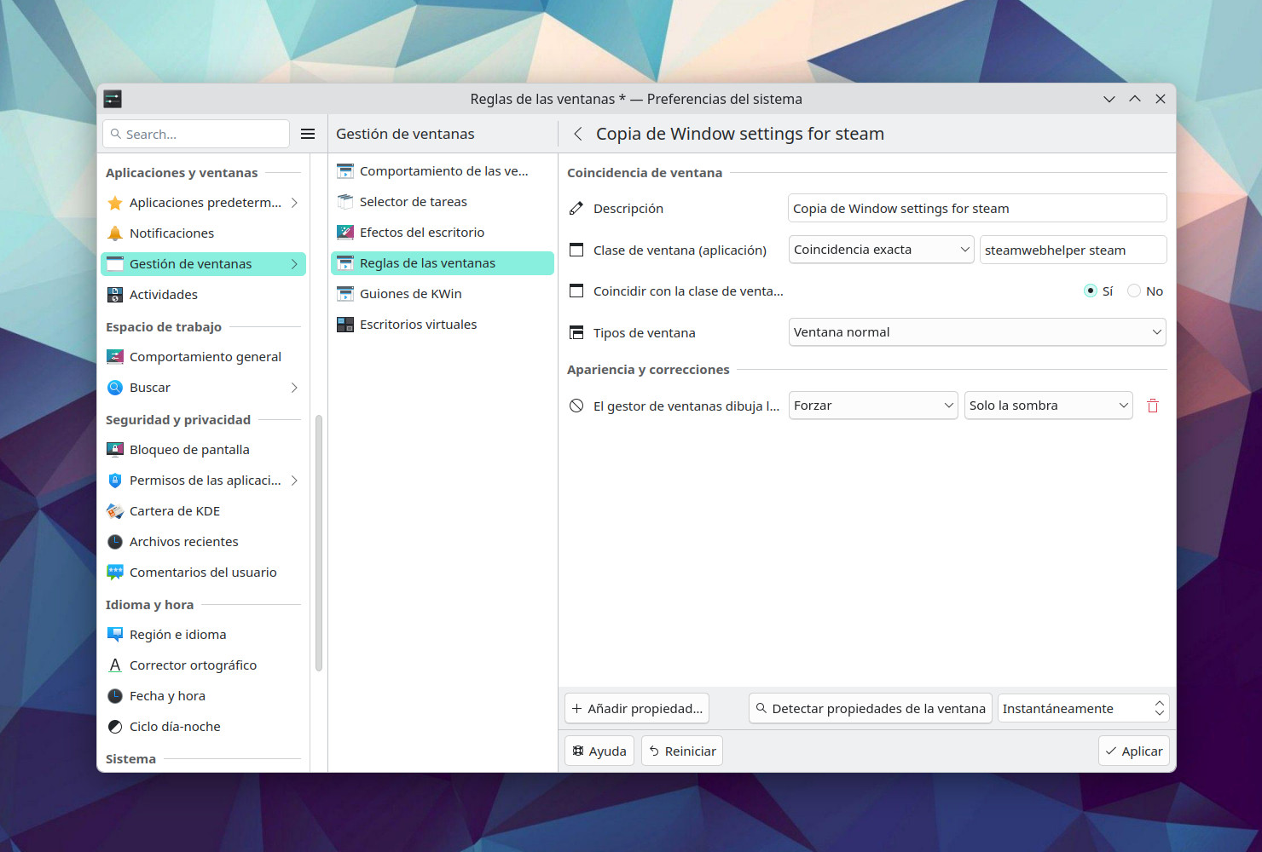Image resolution: width=1262 pixels, height=852 pixels.
Task: Open the Coincidencia exacta dropdown
Action: 882,250
